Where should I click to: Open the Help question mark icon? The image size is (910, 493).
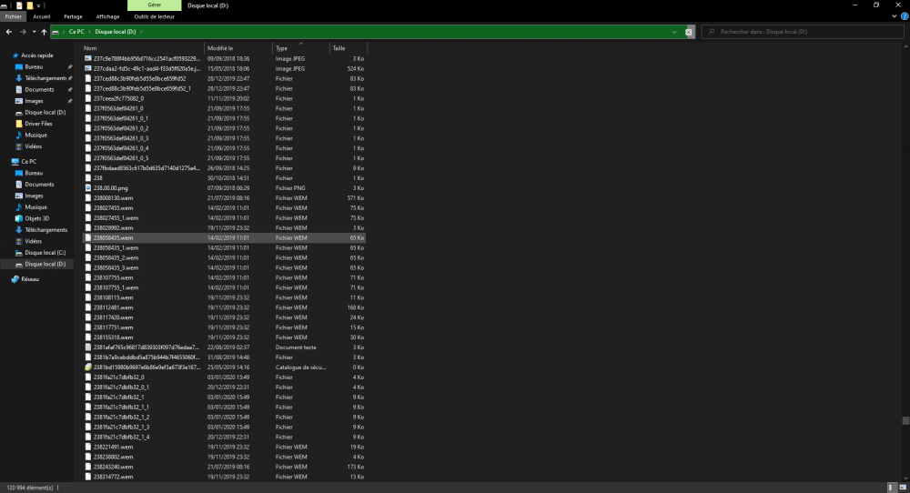904,16
